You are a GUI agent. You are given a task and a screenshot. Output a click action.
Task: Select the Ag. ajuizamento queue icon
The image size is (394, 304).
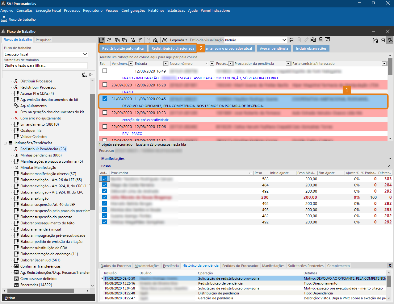coord(16,106)
